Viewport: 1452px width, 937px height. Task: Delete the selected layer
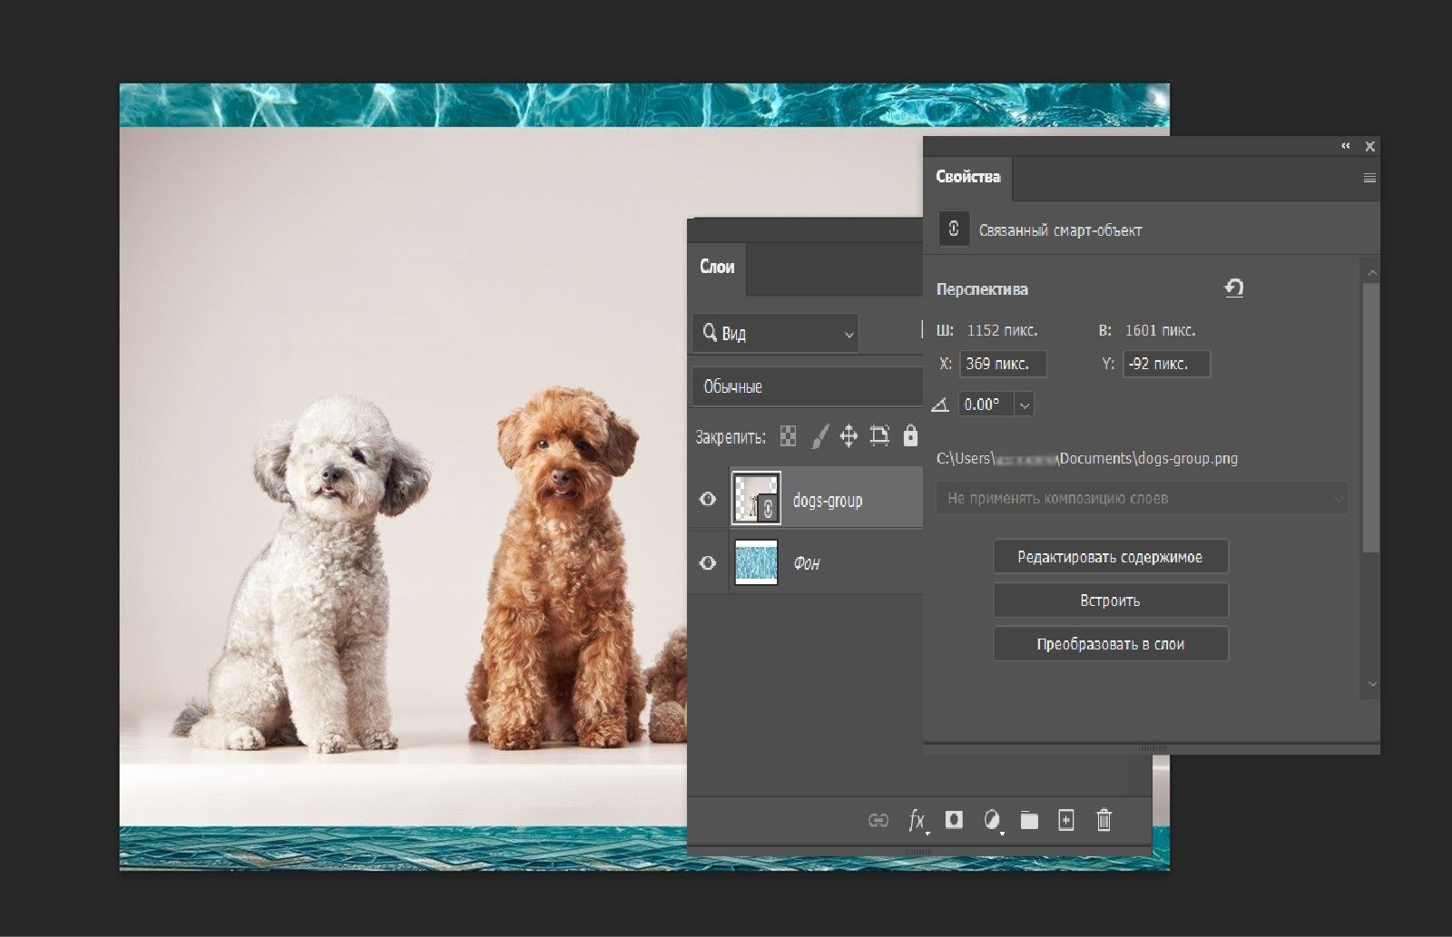[x=1104, y=820]
